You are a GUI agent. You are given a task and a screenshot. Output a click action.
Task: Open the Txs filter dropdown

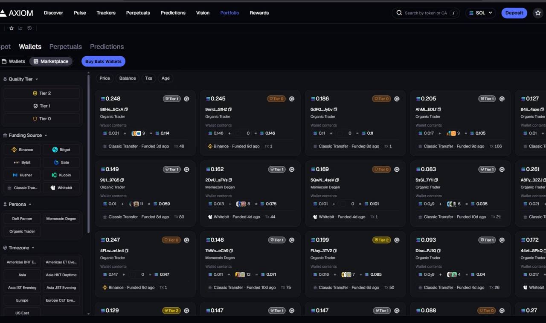(x=148, y=78)
